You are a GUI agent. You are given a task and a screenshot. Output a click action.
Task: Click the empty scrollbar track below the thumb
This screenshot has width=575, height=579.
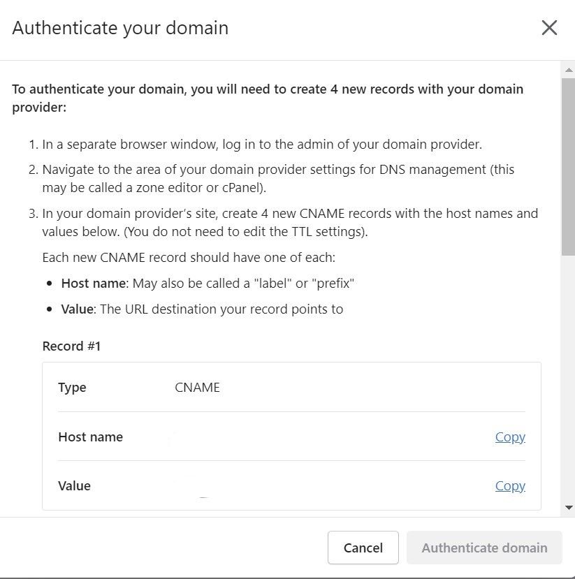(568, 379)
